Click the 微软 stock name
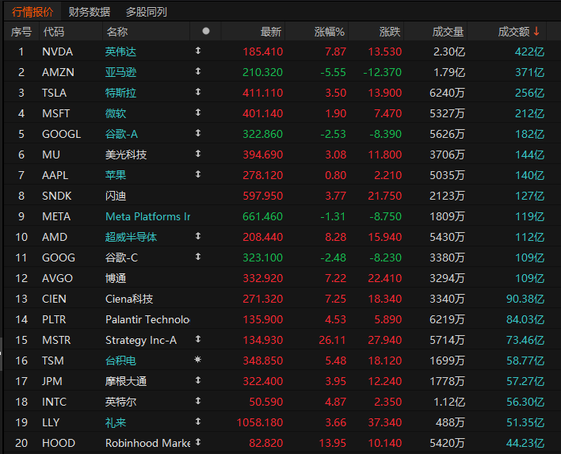Screen dimensions: 561x454 [116, 113]
